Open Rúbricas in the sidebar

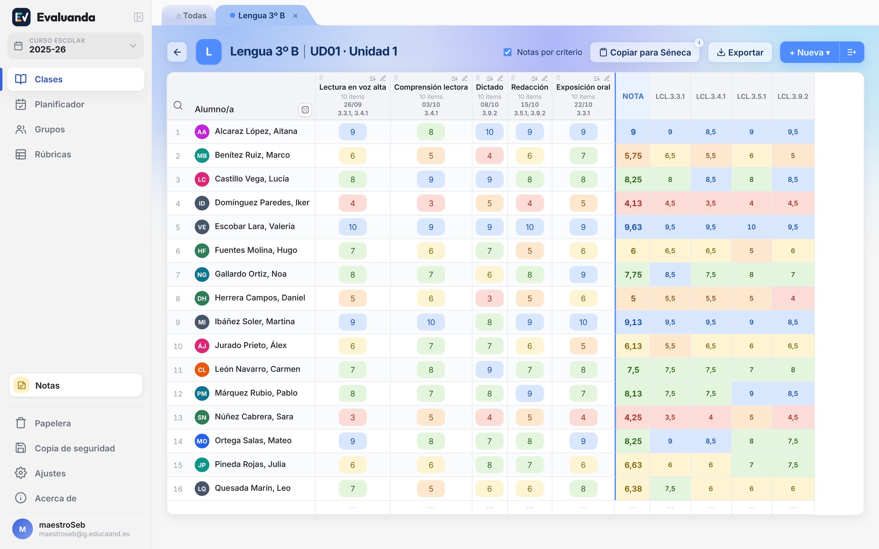coord(76,155)
